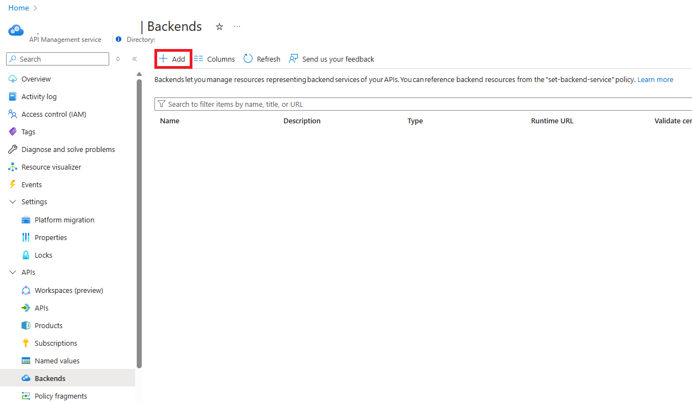Open the Activity log section
This screenshot has width=692, height=403.
(x=37, y=96)
